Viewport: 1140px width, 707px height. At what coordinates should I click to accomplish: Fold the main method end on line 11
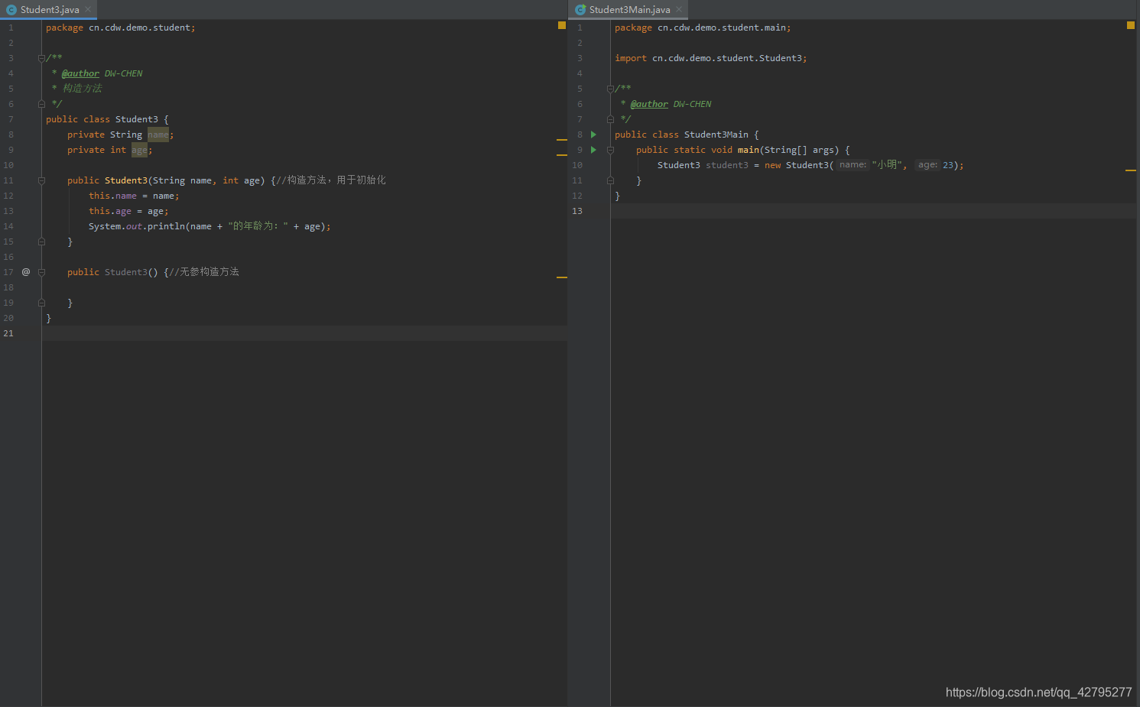pos(610,180)
